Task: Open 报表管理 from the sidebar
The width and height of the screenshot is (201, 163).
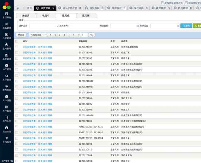Action: 7,26
